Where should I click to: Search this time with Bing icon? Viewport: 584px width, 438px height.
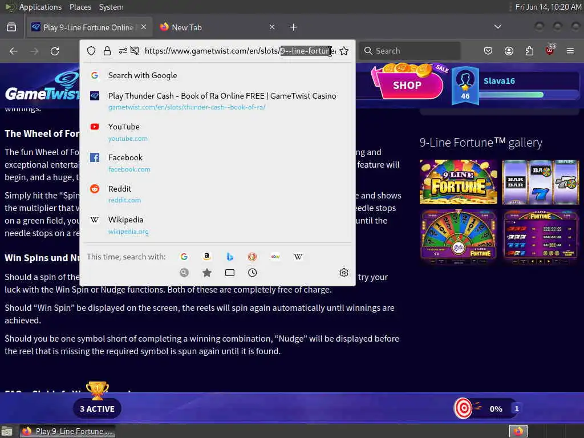(230, 257)
